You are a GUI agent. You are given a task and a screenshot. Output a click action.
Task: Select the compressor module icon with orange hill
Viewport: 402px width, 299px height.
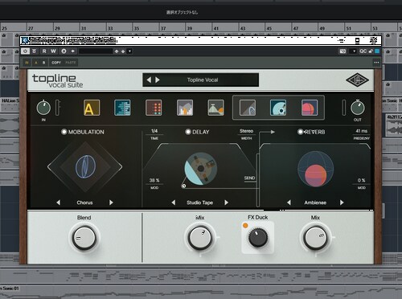tap(215, 108)
